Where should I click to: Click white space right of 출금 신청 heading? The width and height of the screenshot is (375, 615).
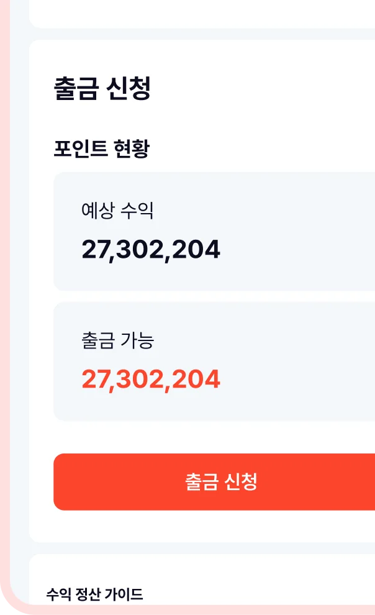(x=263, y=88)
